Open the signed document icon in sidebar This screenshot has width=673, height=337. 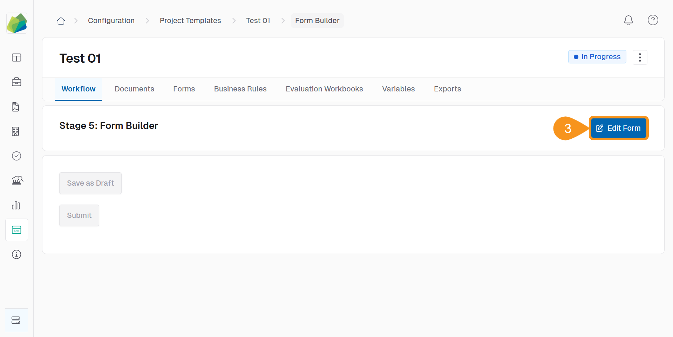pos(16,107)
